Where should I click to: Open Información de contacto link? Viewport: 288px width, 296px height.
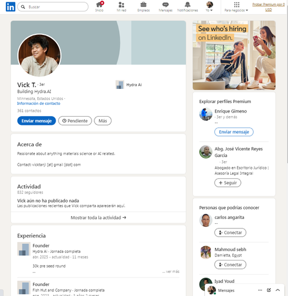[x=38, y=104]
